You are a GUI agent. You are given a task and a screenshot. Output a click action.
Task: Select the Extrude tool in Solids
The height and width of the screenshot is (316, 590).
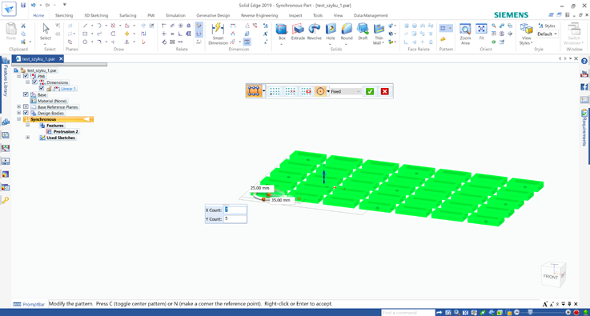pos(298,32)
